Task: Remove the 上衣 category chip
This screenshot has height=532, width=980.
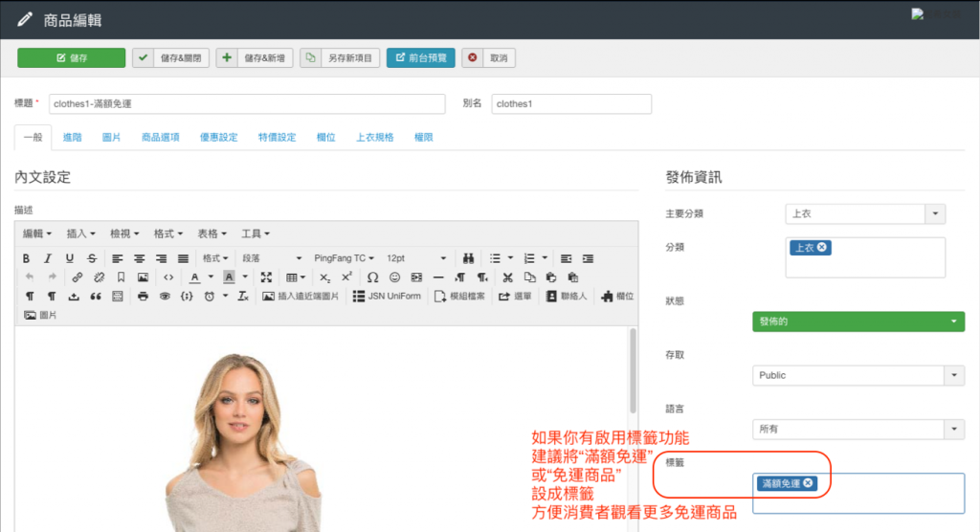Action: 822,248
